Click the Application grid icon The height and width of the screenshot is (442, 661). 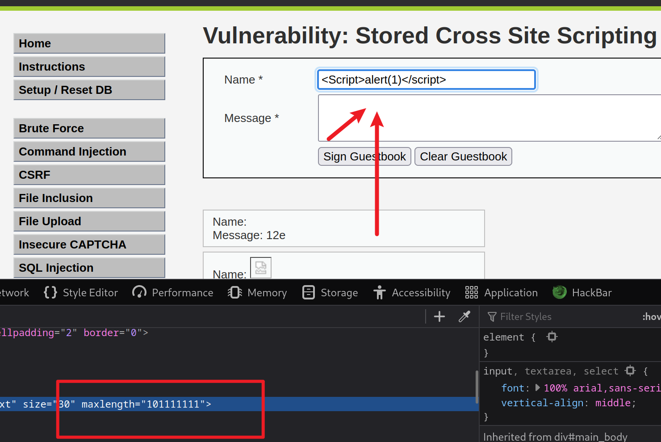coord(472,293)
